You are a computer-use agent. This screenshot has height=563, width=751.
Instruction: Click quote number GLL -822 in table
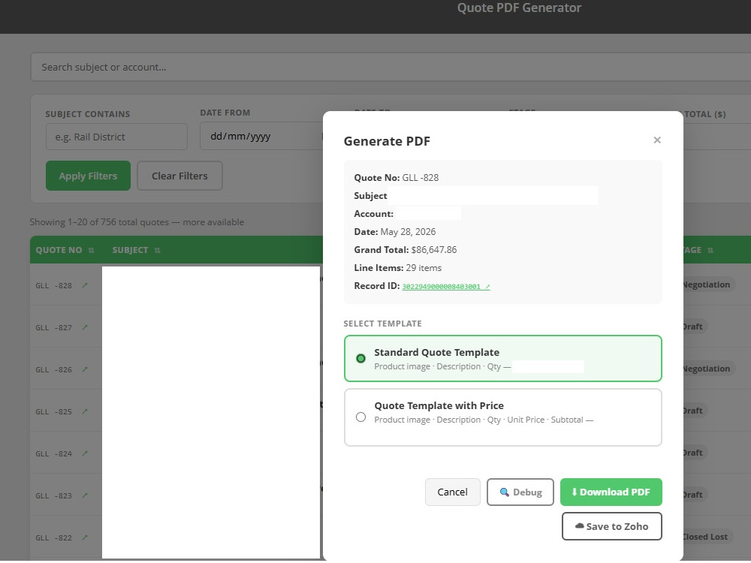[x=53, y=538]
